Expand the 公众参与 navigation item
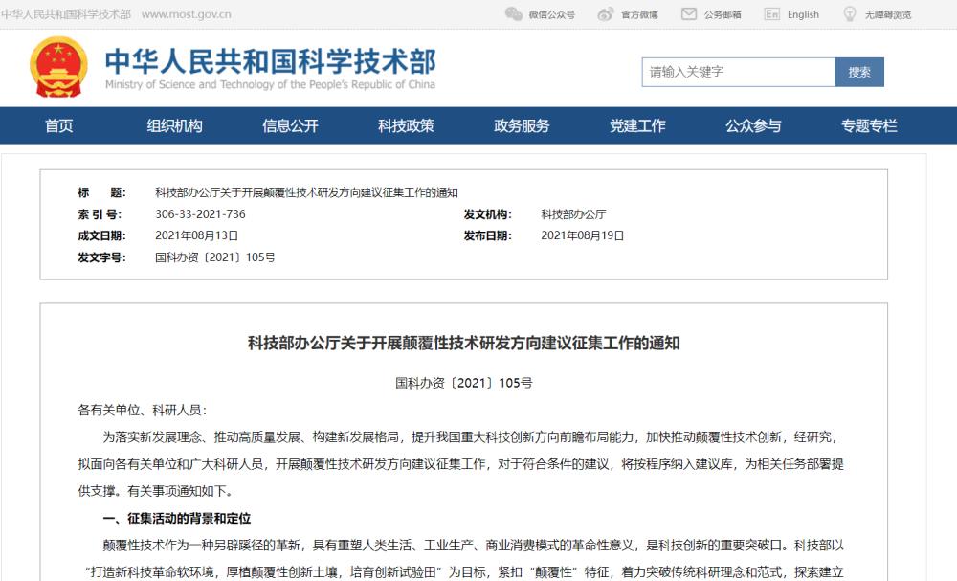The width and height of the screenshot is (957, 581). (751, 125)
